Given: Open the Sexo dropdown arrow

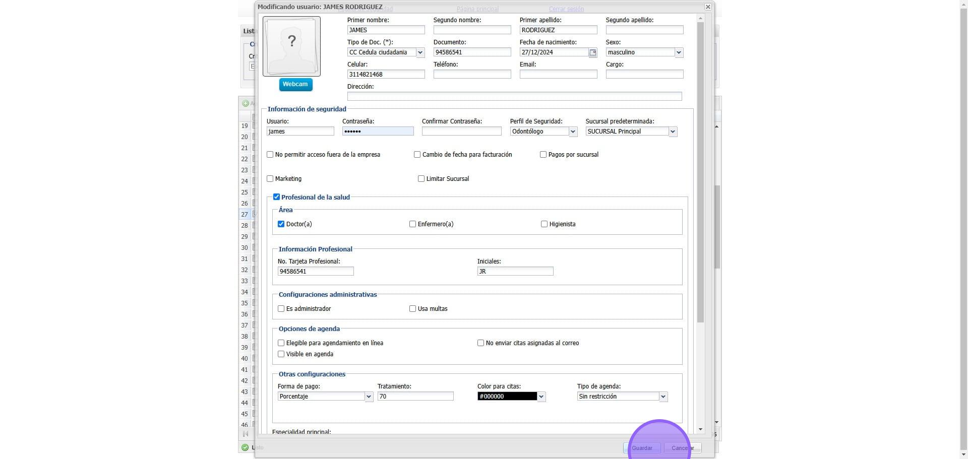Looking at the screenshot, I should coord(679,52).
